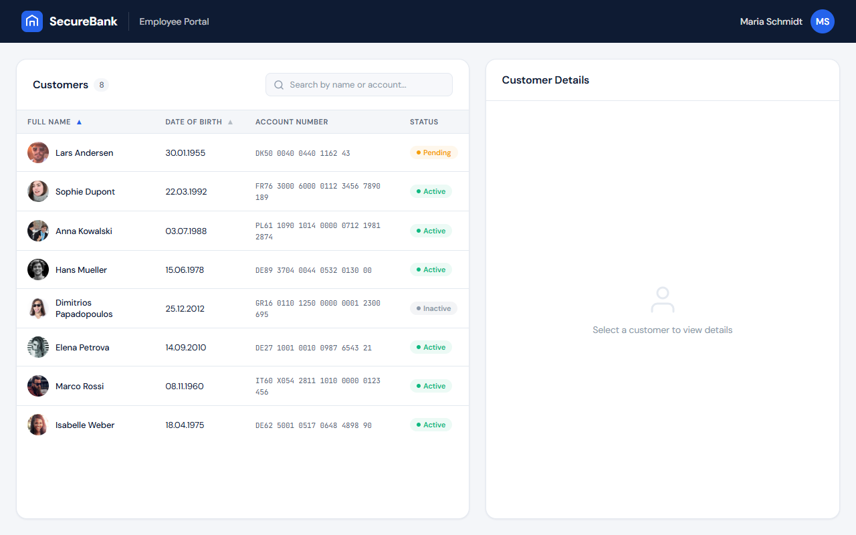Click Maria Schmidt in the top bar

(770, 21)
